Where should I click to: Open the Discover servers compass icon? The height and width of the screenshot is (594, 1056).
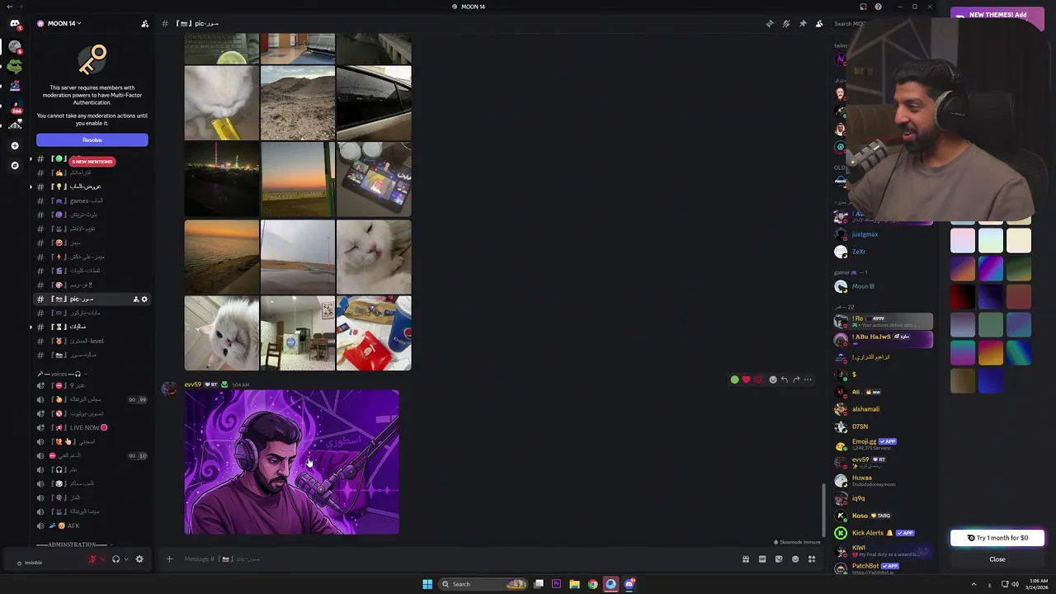(15, 166)
